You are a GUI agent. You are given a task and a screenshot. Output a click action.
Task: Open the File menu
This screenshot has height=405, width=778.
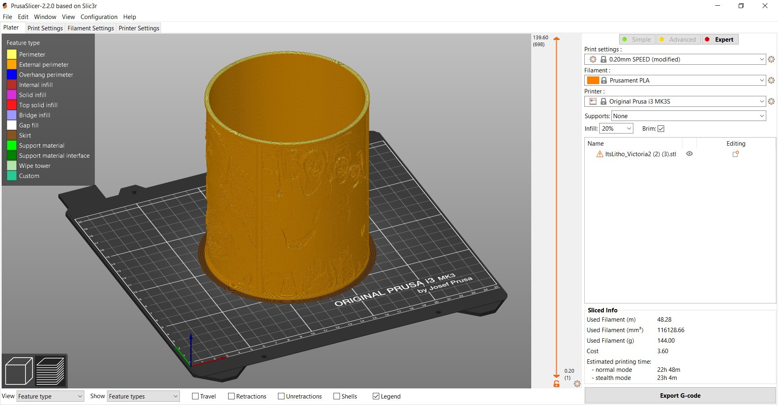click(7, 17)
